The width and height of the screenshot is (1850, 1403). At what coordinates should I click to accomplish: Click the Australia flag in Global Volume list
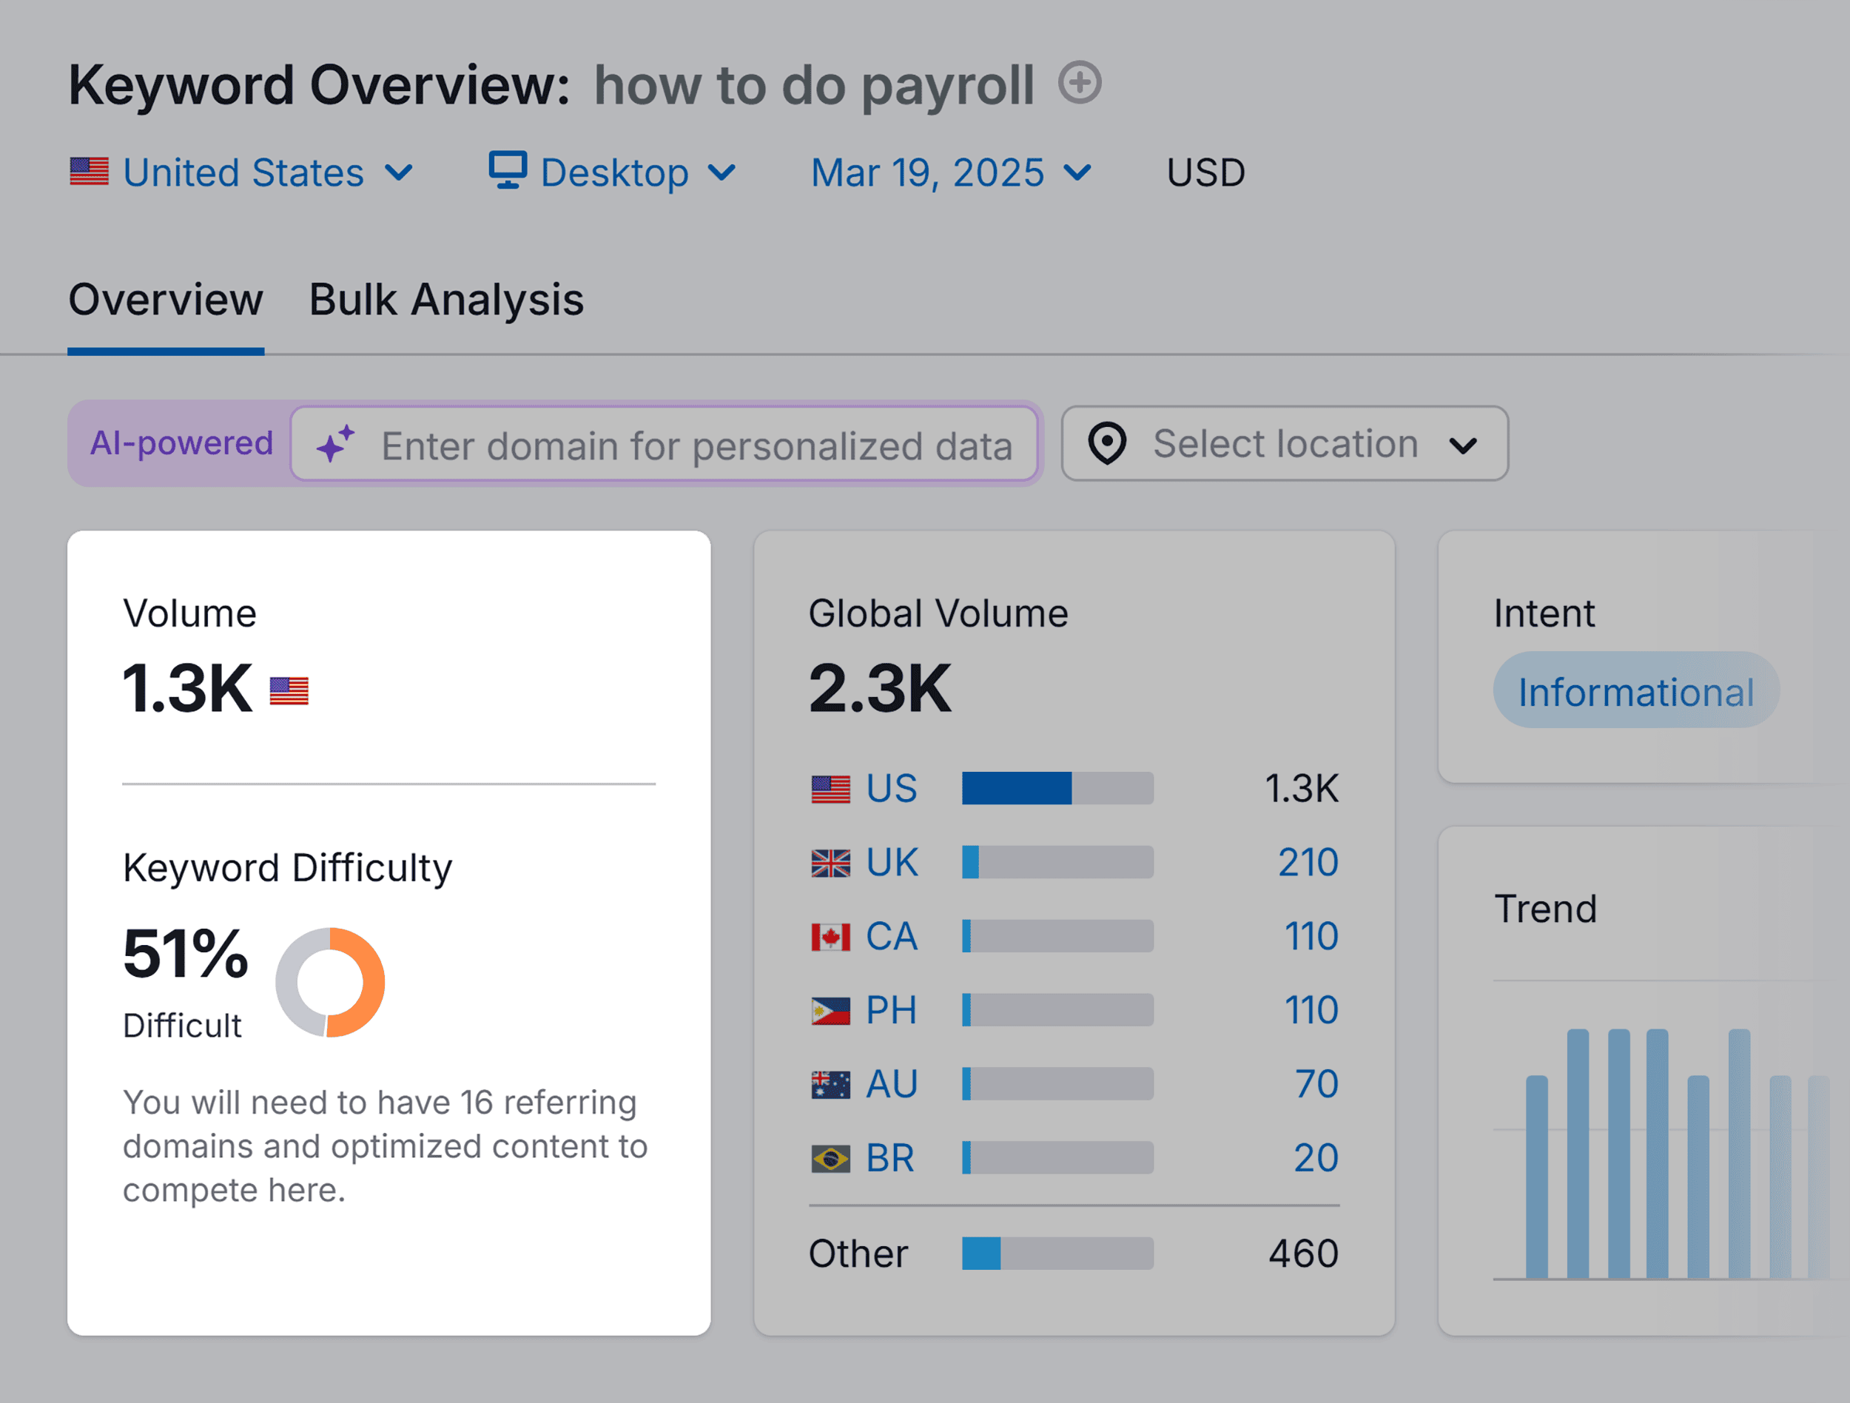[830, 1085]
